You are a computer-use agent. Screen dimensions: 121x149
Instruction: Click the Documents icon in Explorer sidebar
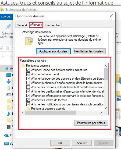pyautogui.click(x=9, y=88)
